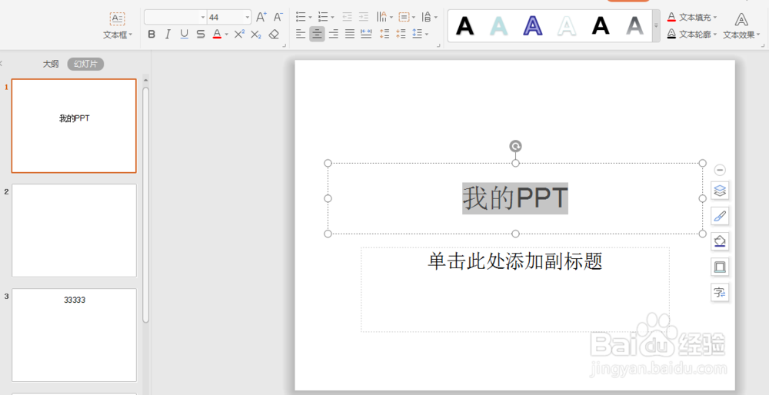Select slide 1 thumbnail 我的PPT
The height and width of the screenshot is (395, 769).
(x=74, y=126)
